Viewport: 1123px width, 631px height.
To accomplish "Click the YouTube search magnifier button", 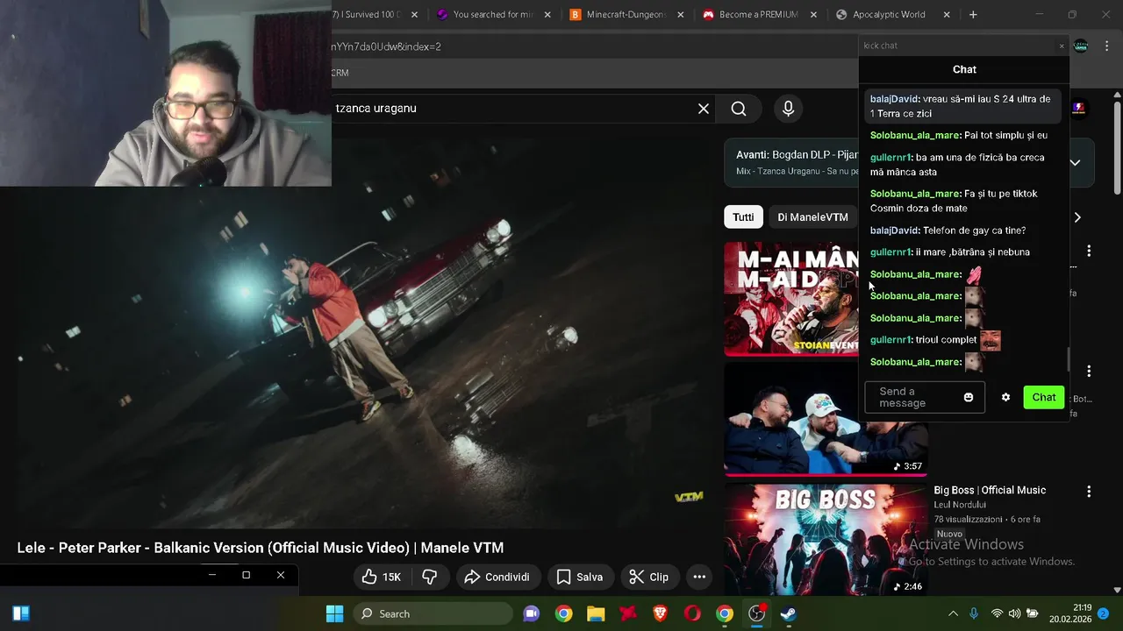I will [739, 109].
